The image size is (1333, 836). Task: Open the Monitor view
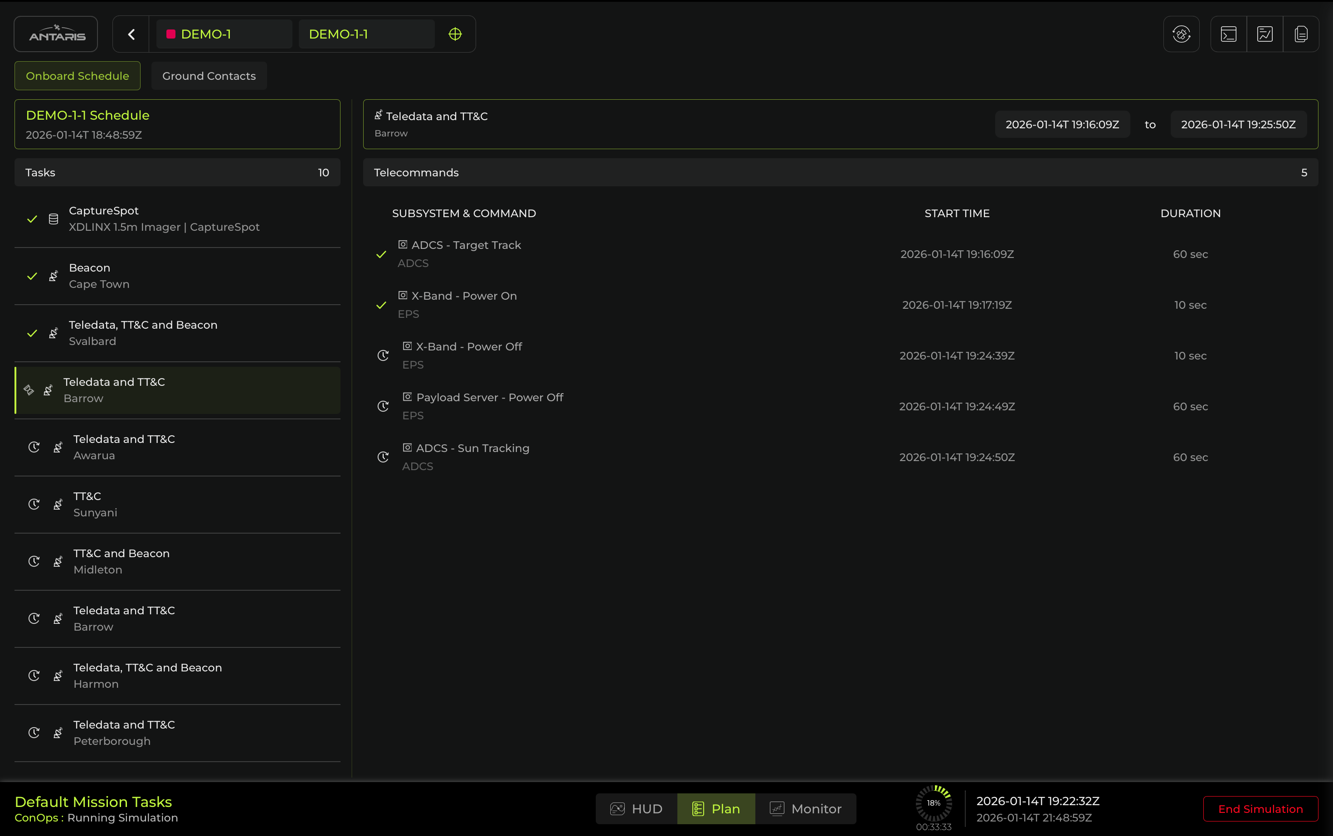(806, 809)
